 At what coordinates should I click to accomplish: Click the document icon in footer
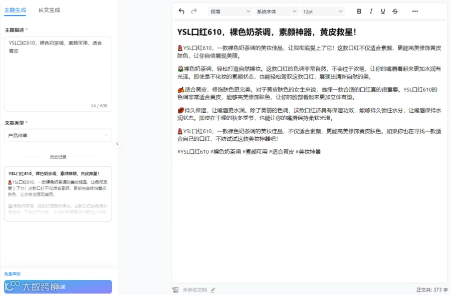point(175,290)
